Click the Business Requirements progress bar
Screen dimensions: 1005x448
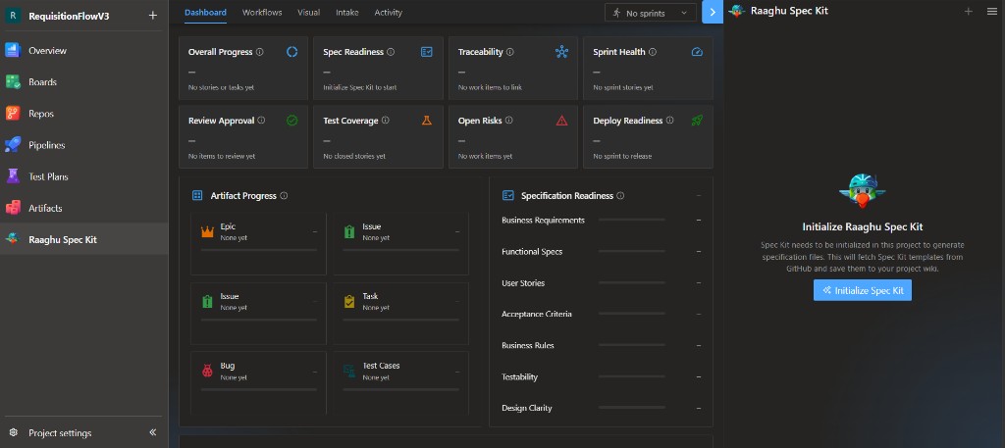[632, 221]
